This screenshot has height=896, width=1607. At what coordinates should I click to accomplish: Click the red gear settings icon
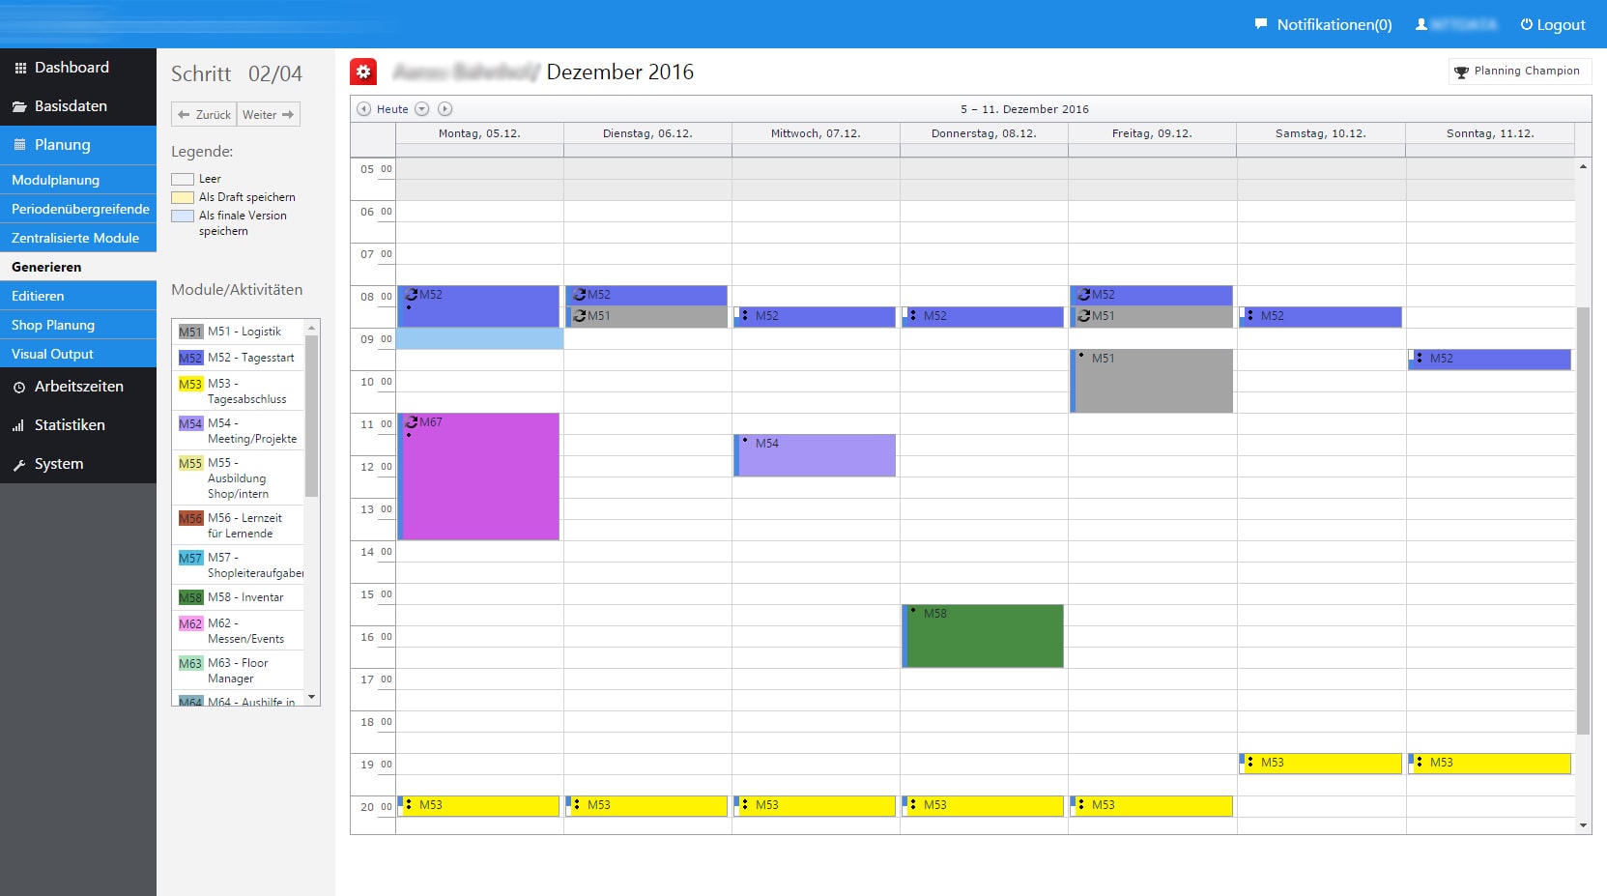tap(363, 72)
